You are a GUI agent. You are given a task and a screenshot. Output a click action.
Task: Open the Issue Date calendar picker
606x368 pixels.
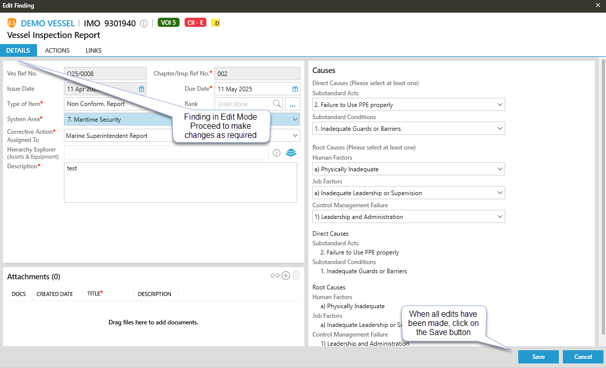pos(141,89)
